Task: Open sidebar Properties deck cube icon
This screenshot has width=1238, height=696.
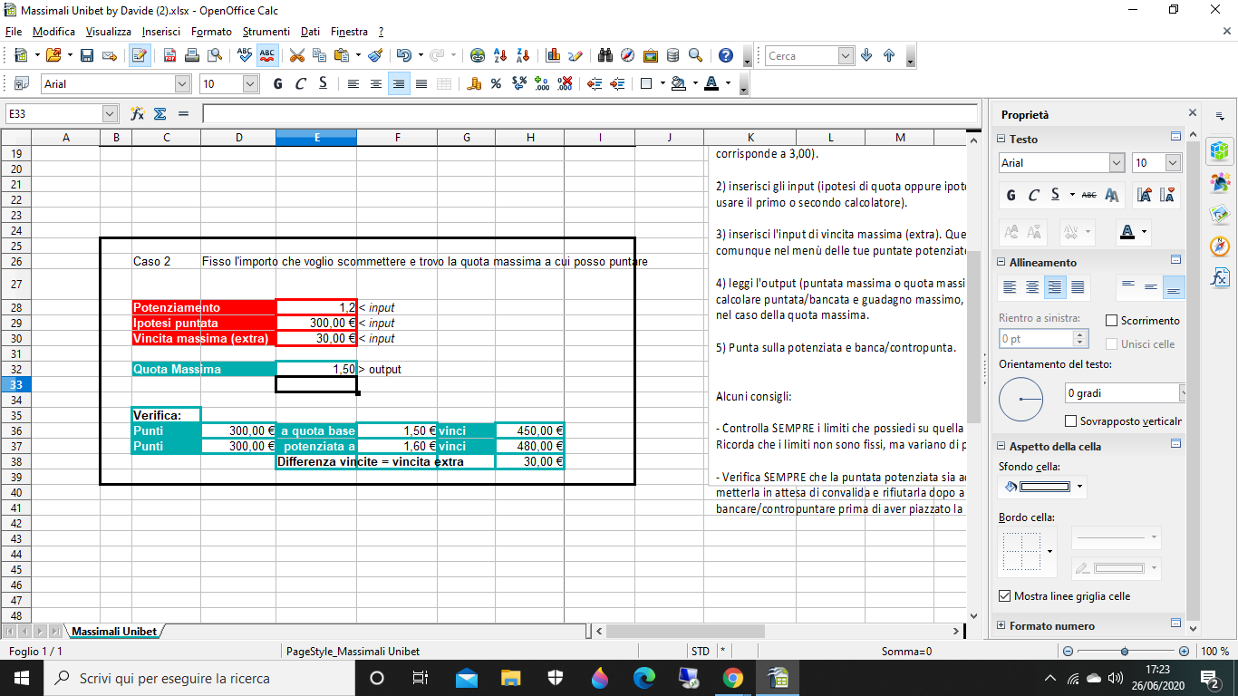Action: tap(1221, 151)
